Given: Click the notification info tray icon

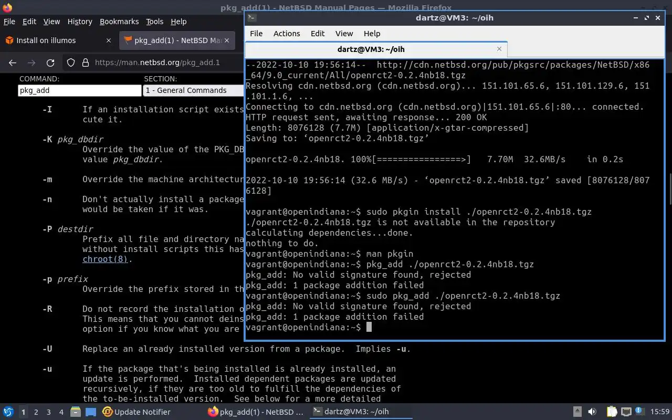Looking at the screenshot, I should click(x=639, y=412).
